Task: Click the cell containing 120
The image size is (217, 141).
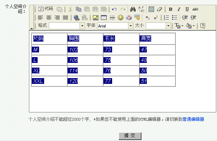Action: 85,81
